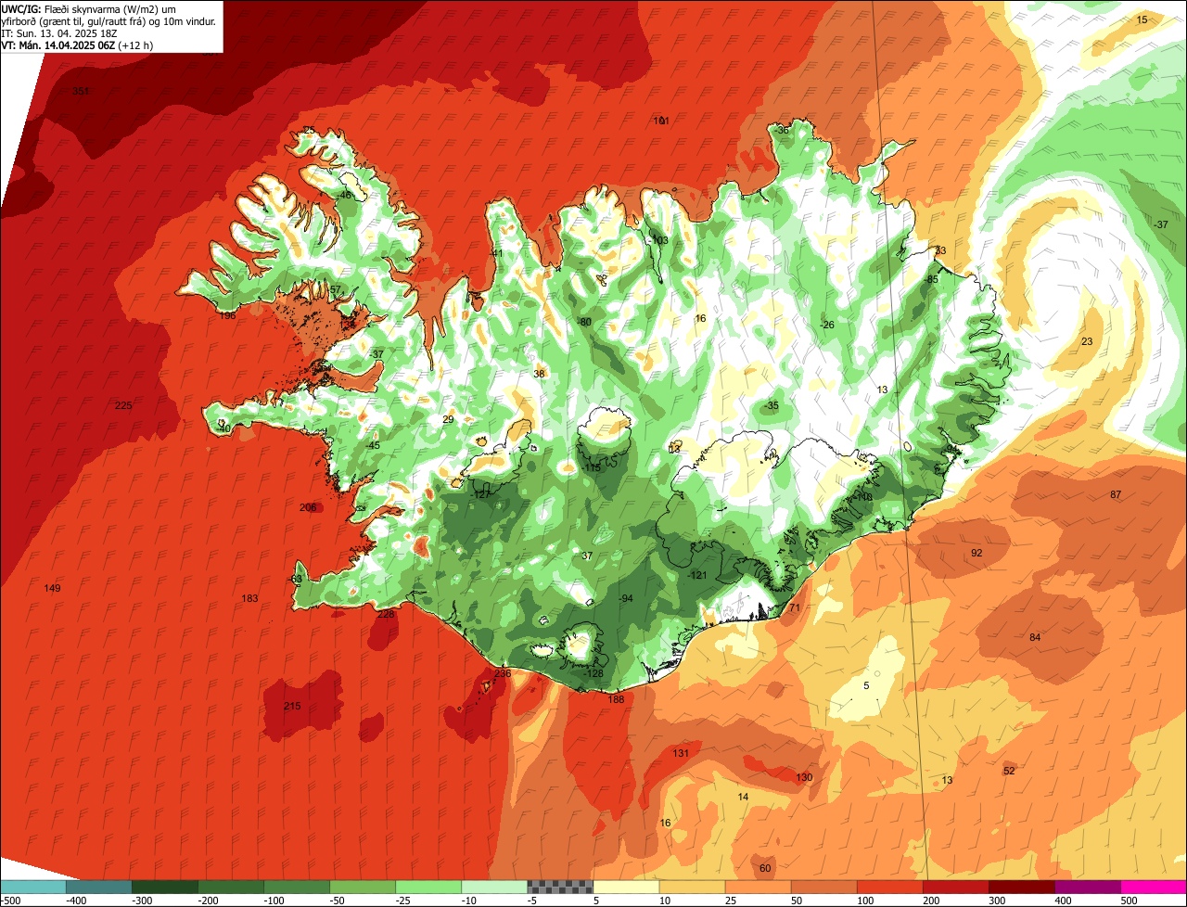
Task: Click the -128 value near the south coast
Action: click(x=593, y=673)
